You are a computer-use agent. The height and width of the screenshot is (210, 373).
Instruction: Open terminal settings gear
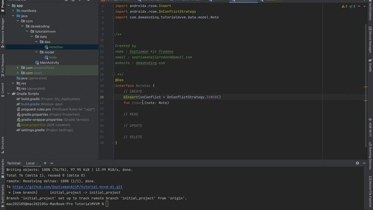point(357,163)
